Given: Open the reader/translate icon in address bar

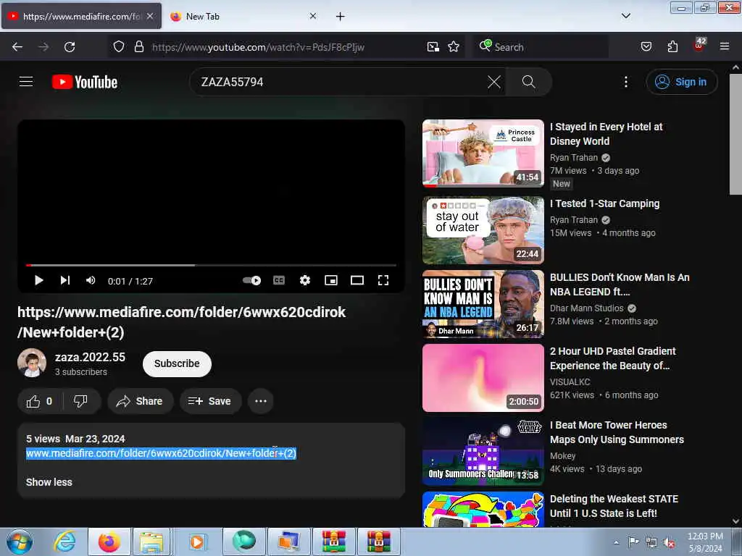Looking at the screenshot, I should pos(433,46).
